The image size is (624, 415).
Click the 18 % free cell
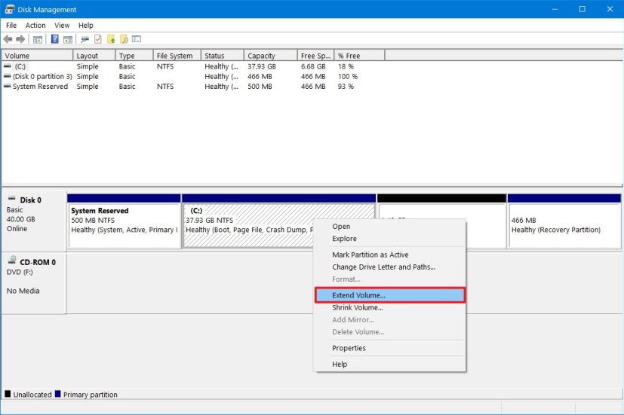pos(346,66)
